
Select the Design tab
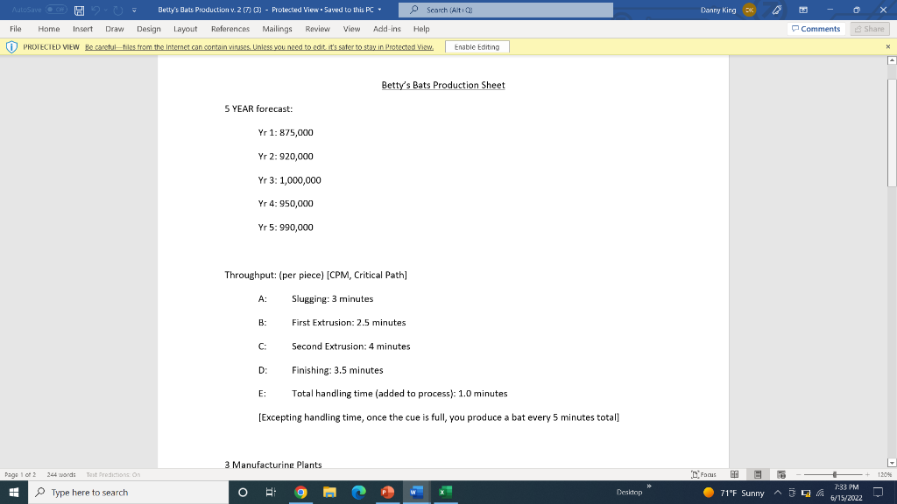[x=149, y=29]
